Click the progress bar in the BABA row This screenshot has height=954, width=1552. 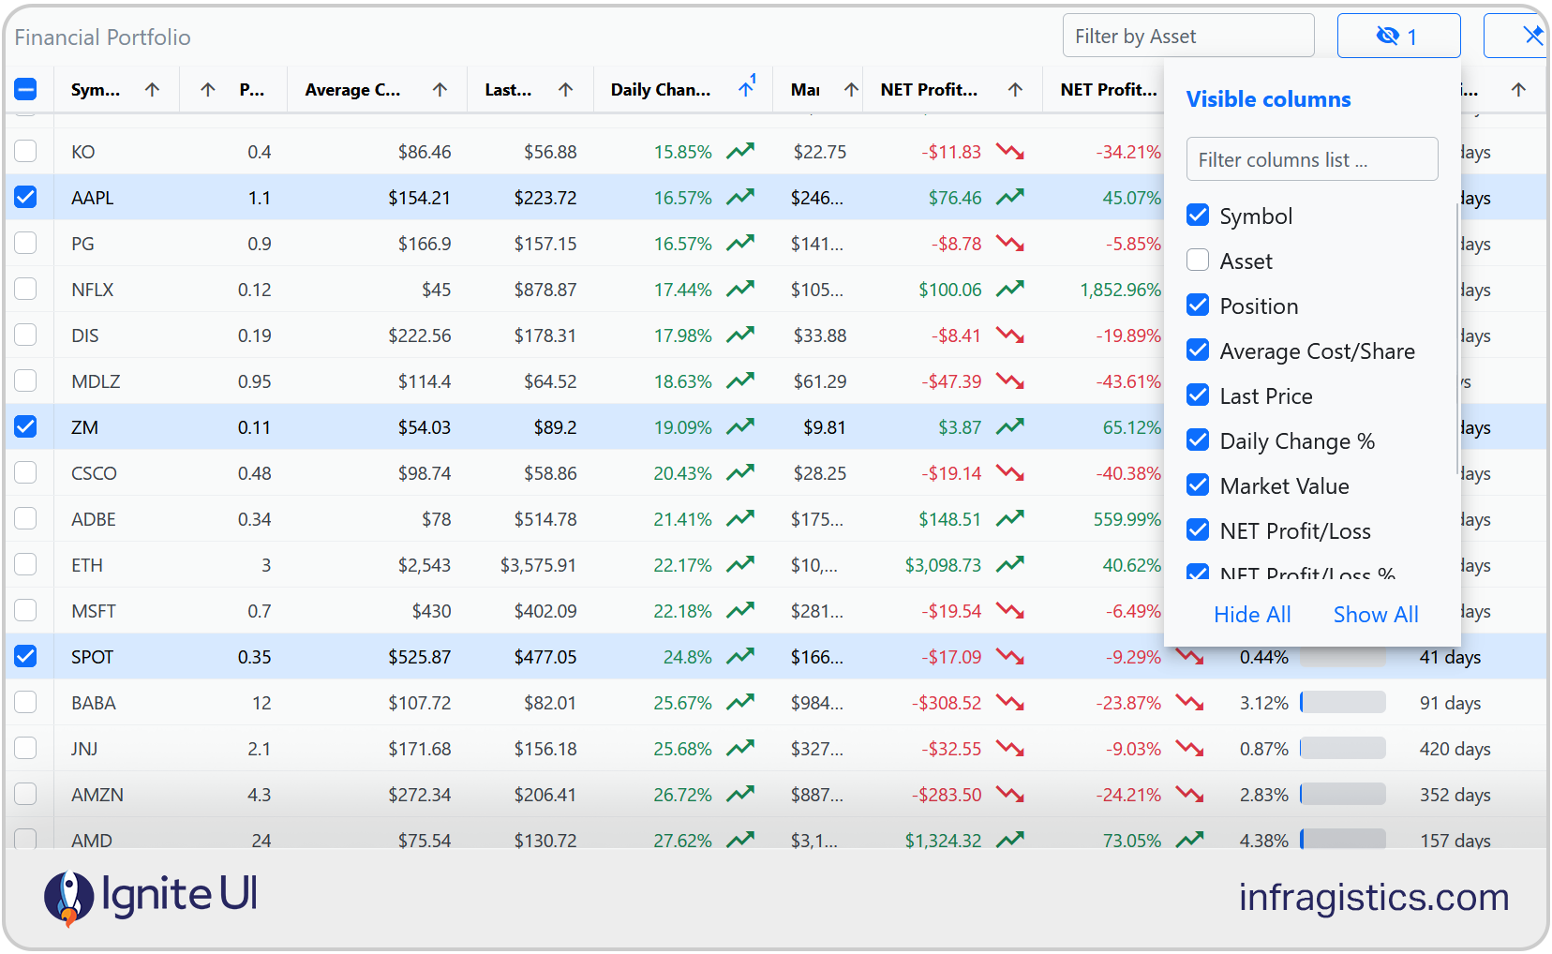click(1342, 701)
